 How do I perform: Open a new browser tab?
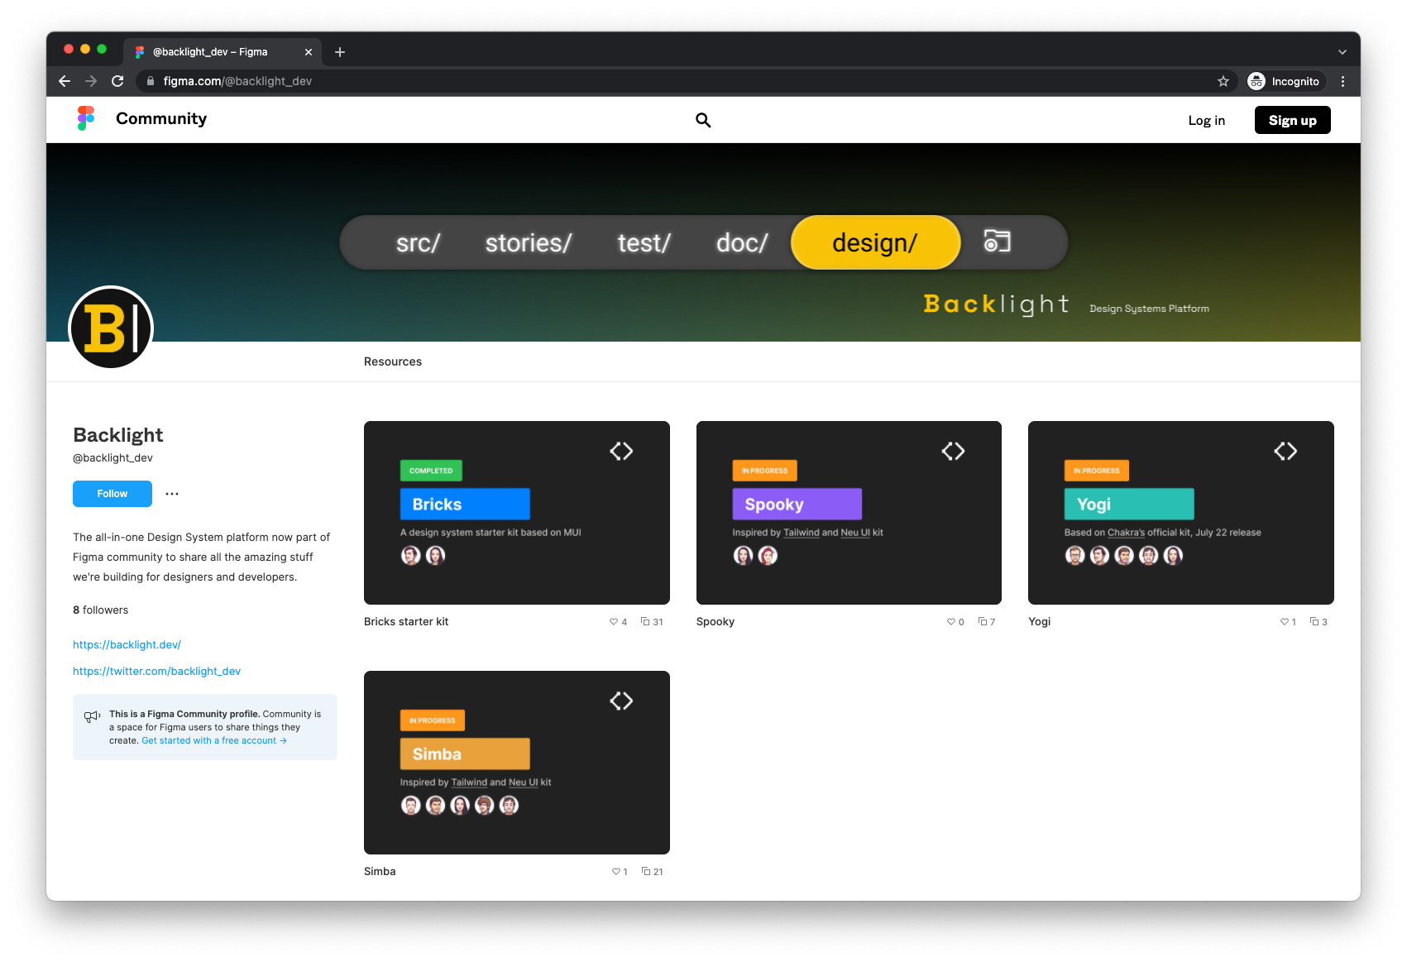[340, 52]
